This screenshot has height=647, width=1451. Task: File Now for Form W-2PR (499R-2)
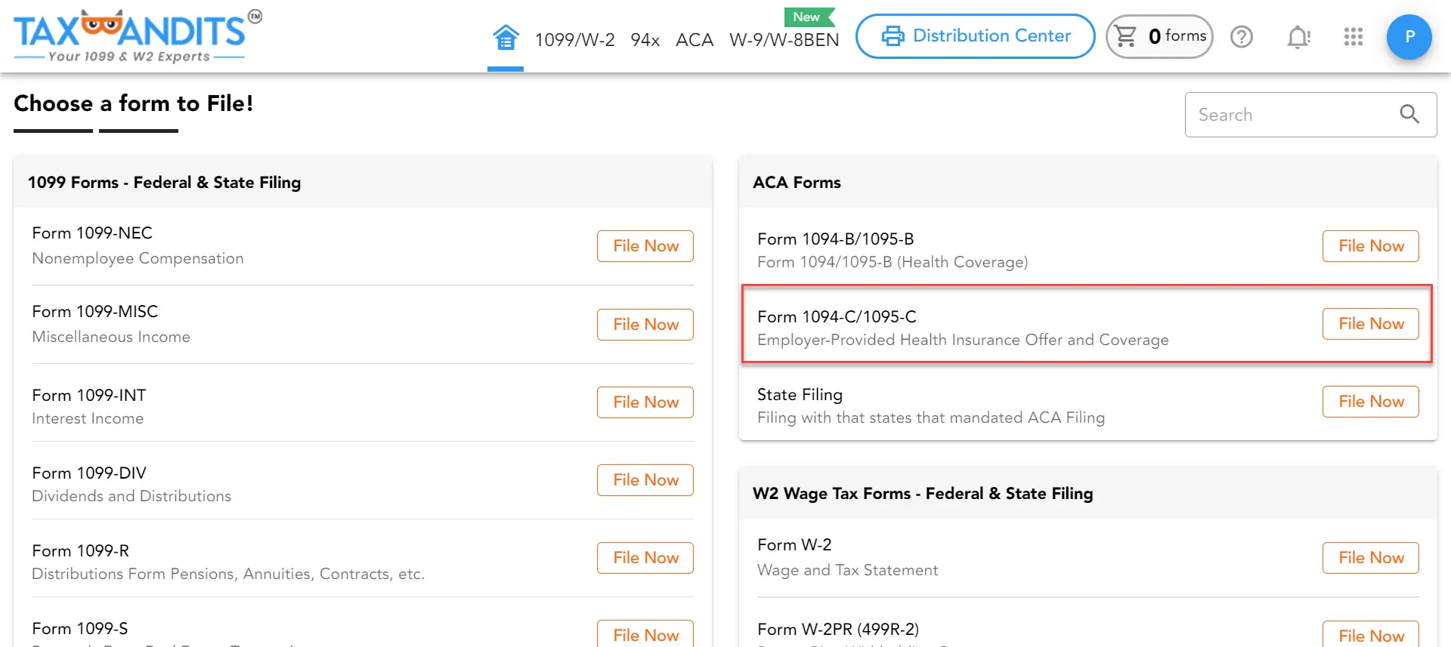click(x=1371, y=634)
